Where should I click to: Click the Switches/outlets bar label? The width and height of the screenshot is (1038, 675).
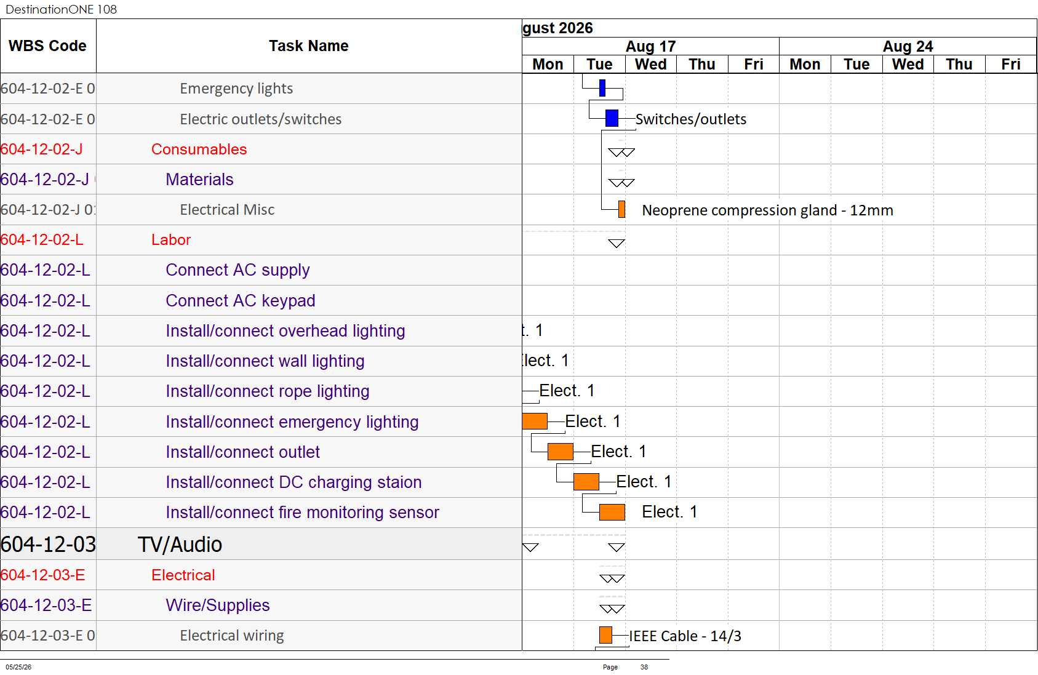point(691,119)
